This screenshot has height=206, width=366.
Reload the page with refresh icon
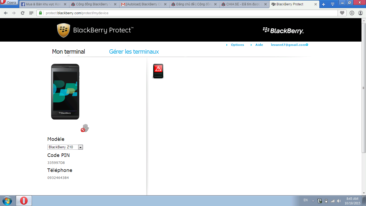click(23, 13)
